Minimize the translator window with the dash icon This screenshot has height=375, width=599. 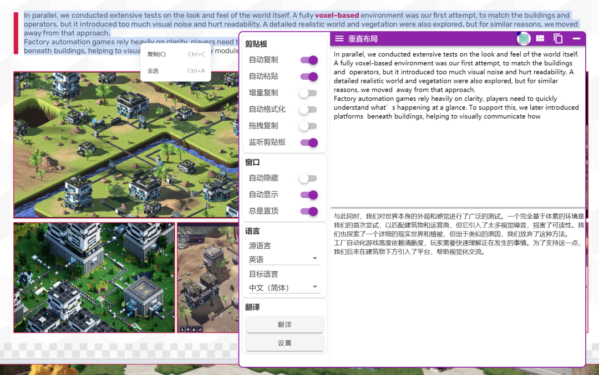[x=576, y=39]
